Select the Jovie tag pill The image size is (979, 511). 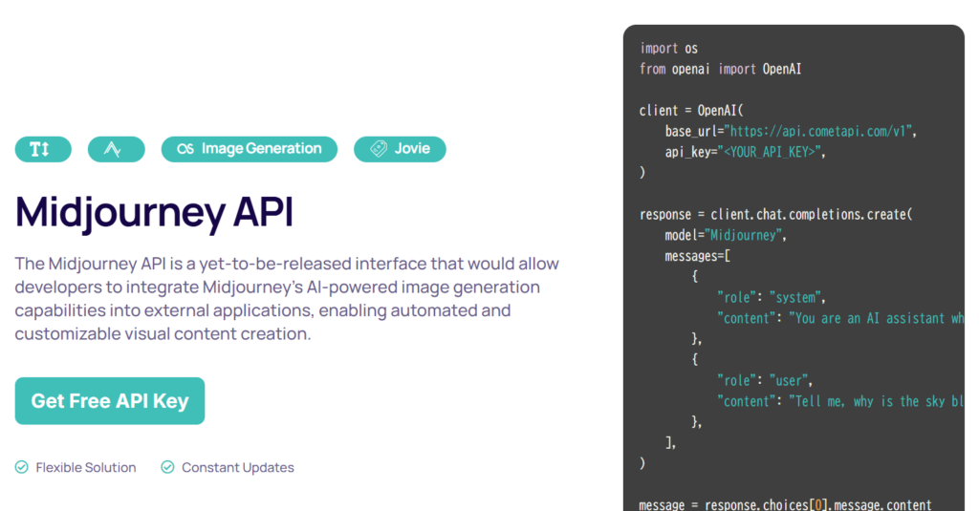pyautogui.click(x=400, y=149)
